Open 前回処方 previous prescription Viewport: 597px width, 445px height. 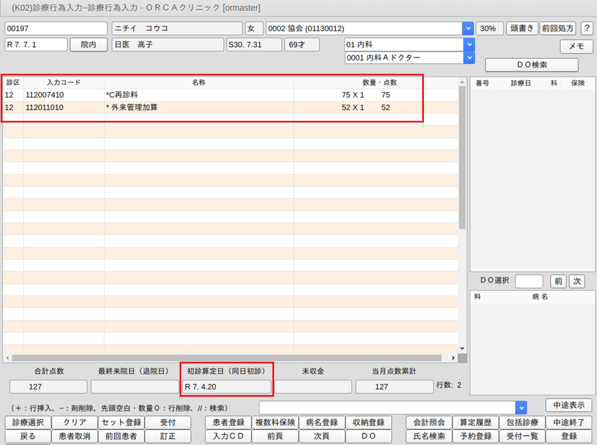[558, 29]
